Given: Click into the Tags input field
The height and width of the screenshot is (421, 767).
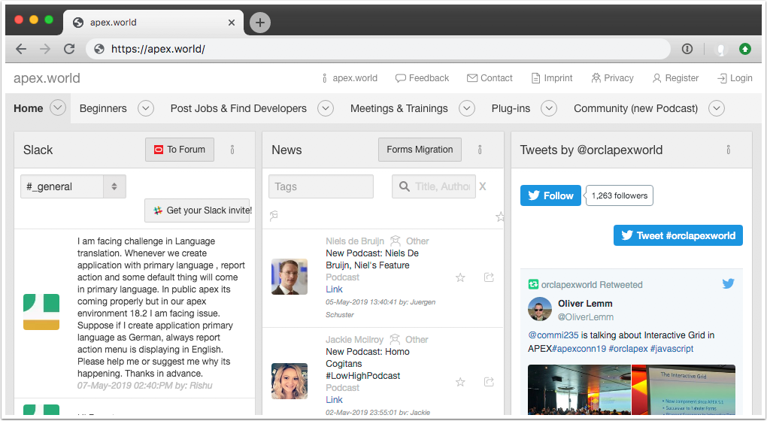Looking at the screenshot, I should point(321,186).
